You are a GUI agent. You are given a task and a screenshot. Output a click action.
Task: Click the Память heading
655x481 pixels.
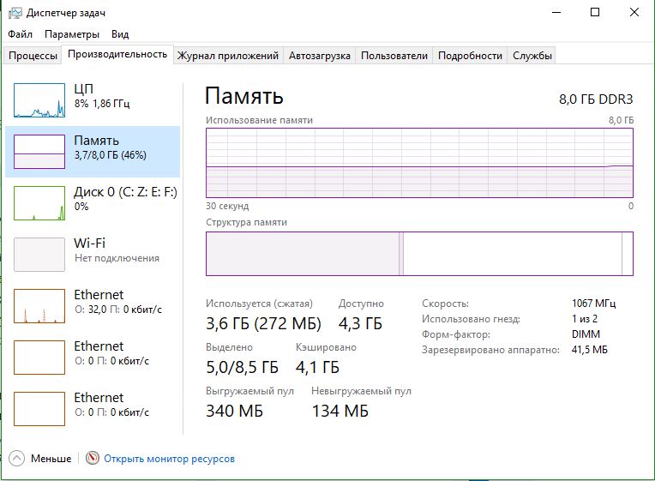[244, 96]
